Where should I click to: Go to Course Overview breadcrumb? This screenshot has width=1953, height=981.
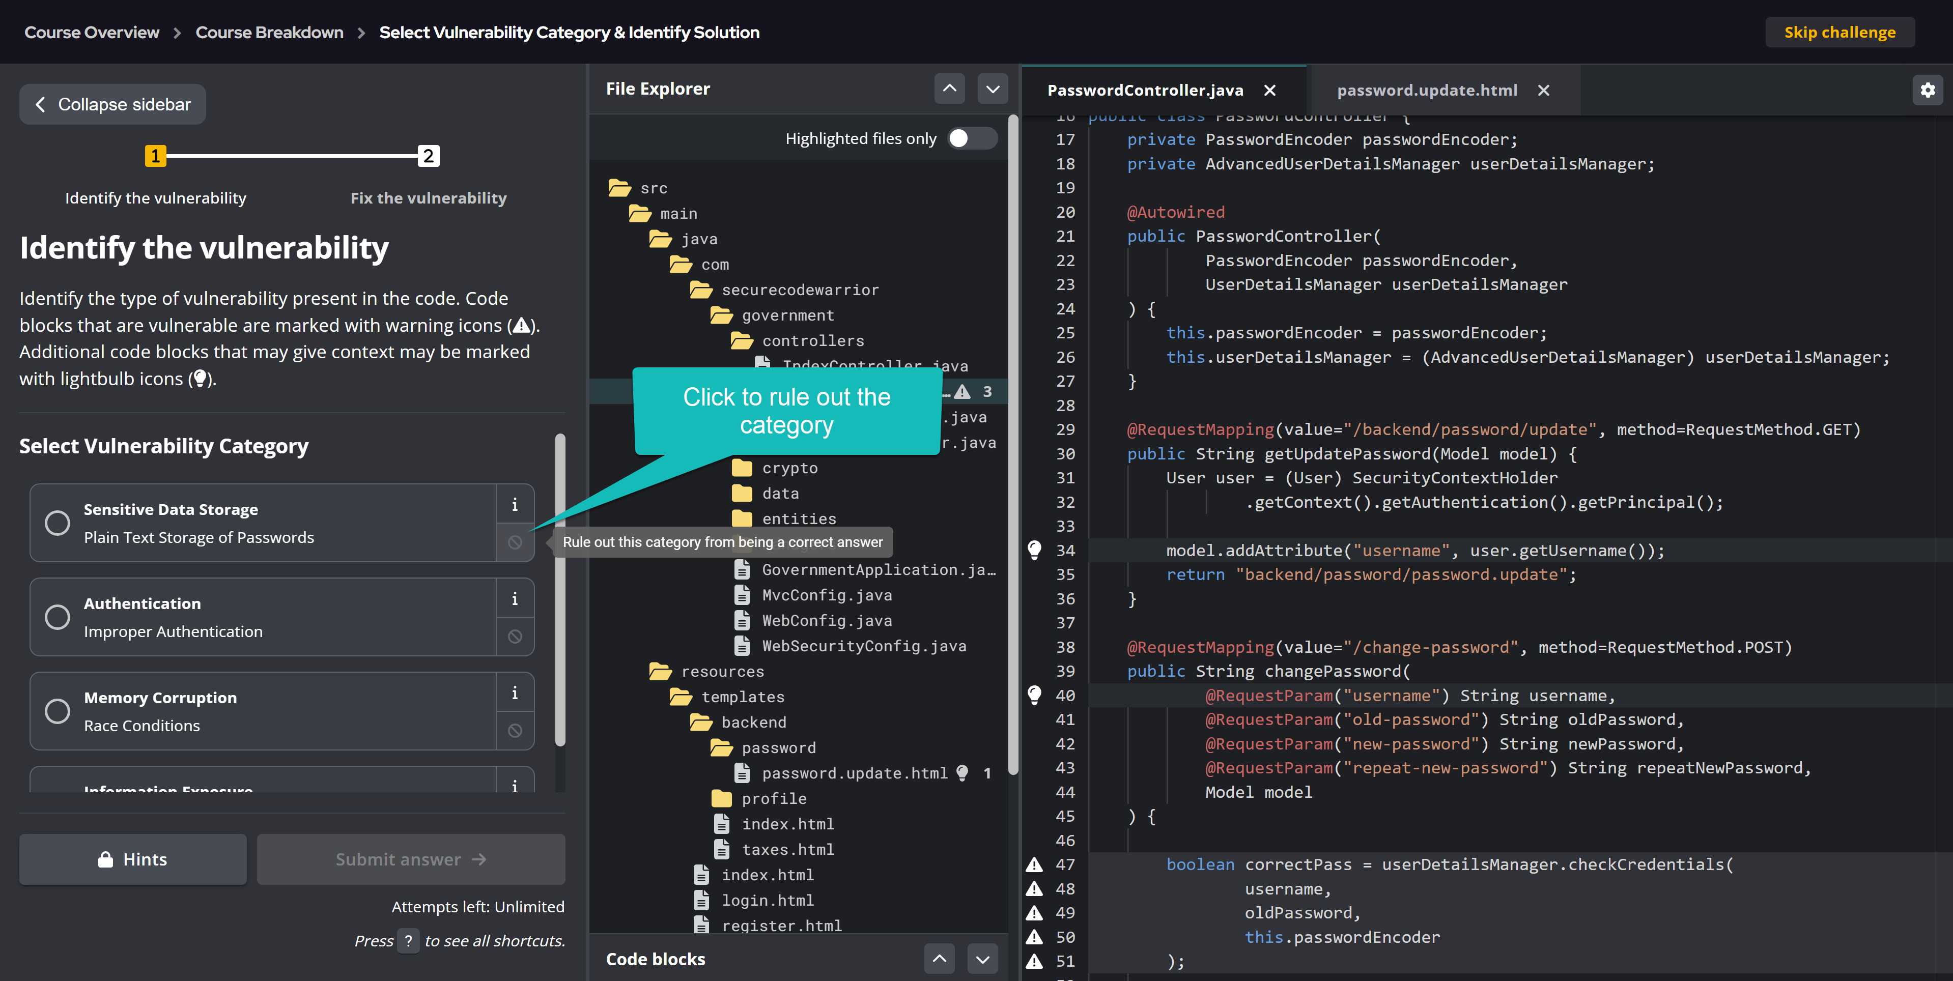pyautogui.click(x=92, y=32)
